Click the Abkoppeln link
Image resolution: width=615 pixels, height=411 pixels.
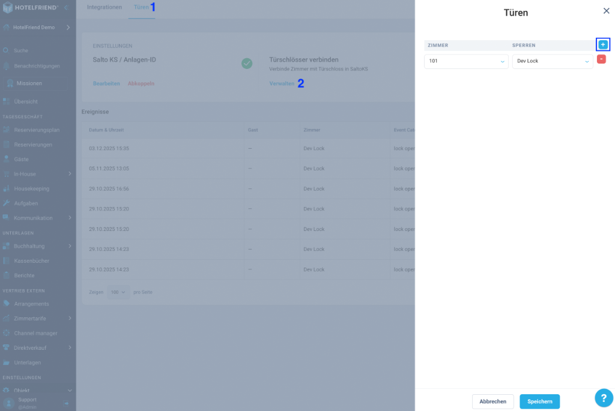point(141,83)
